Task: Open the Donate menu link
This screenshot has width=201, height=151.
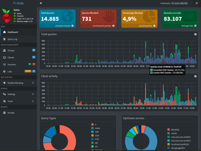Action: click(18, 113)
